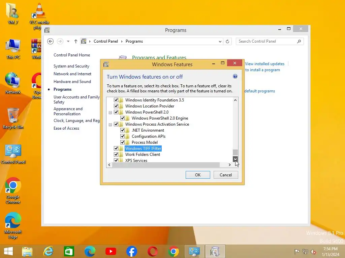The height and width of the screenshot is (258, 345).
Task: Switch to Control Panel taskbar window
Action: pos(194,251)
